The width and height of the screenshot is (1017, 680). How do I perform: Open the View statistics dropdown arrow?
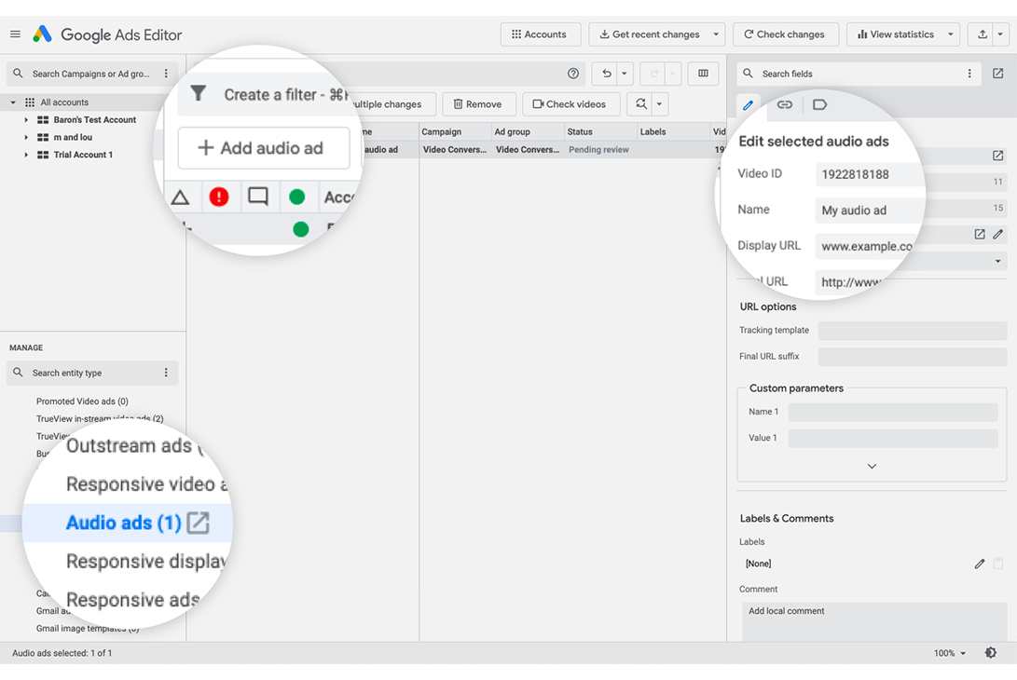click(x=951, y=34)
